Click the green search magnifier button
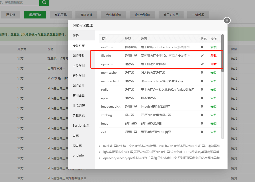The image size is (255, 182). [x=44, y=2]
